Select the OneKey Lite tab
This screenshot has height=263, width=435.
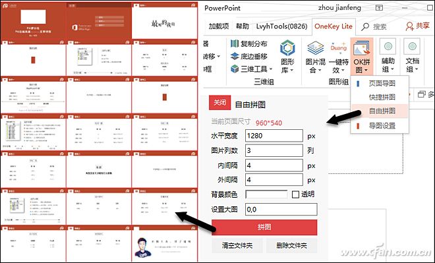[333, 26]
